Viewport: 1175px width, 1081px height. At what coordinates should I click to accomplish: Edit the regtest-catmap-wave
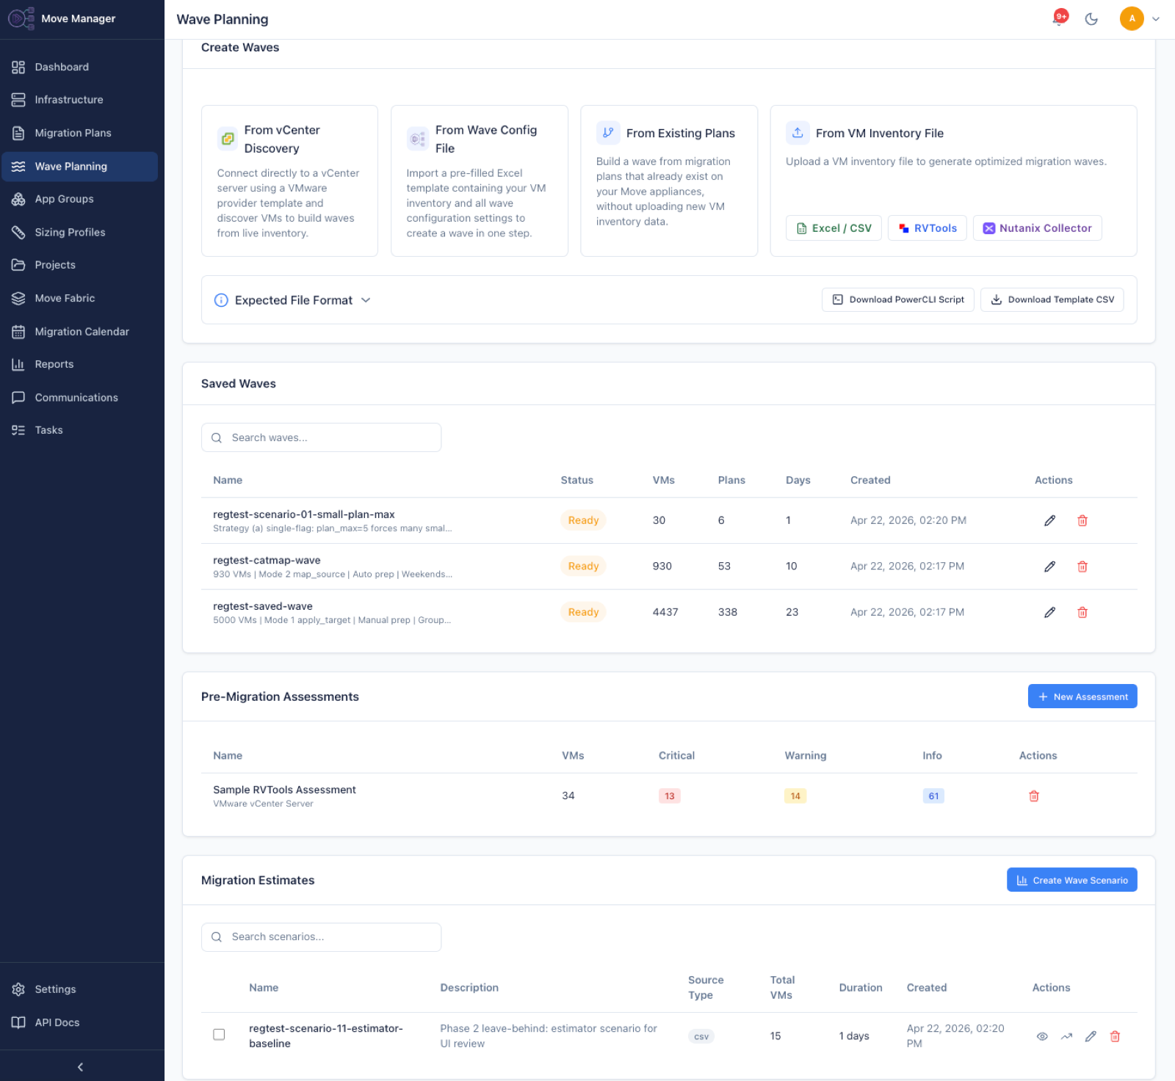click(x=1049, y=567)
